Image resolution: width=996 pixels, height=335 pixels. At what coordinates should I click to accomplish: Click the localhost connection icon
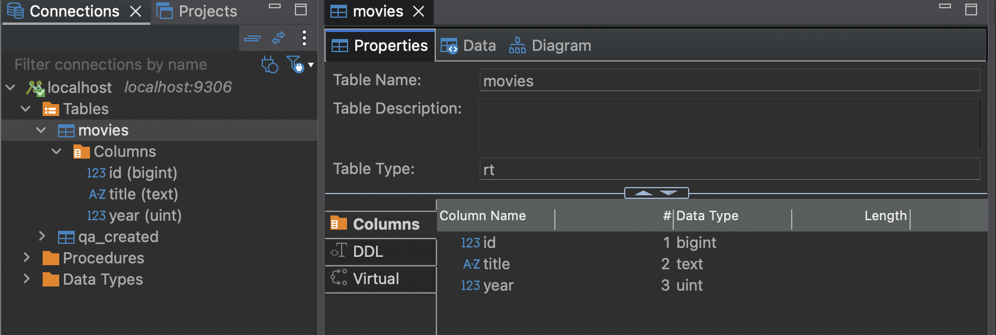(36, 88)
